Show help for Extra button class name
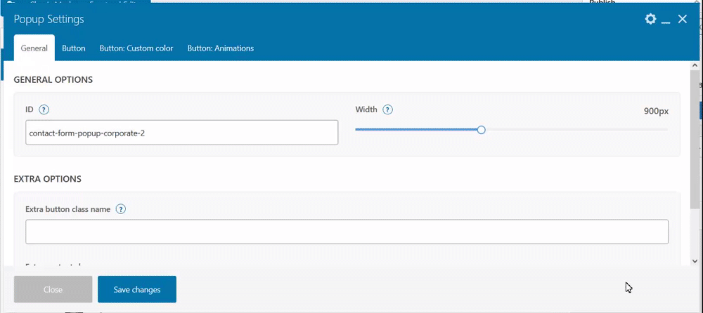This screenshot has width=703, height=313. [x=121, y=209]
